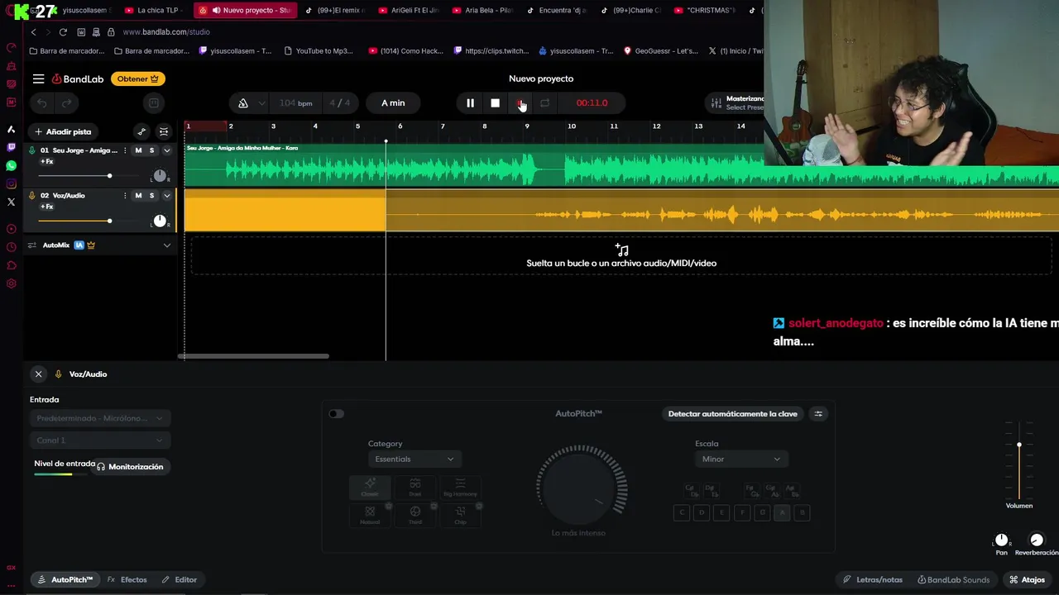1059x595 pixels.
Task: Toggle Monitorización headphone button
Action: click(130, 467)
